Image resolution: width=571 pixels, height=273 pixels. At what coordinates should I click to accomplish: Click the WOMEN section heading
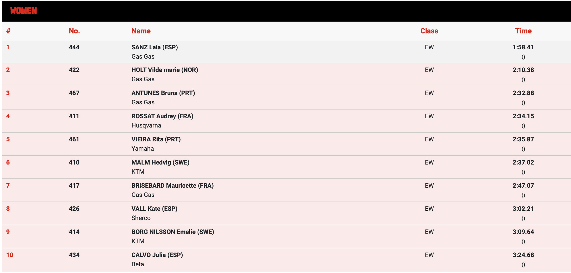pos(23,11)
